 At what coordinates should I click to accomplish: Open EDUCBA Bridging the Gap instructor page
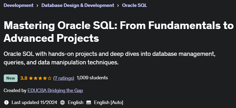click(55, 90)
